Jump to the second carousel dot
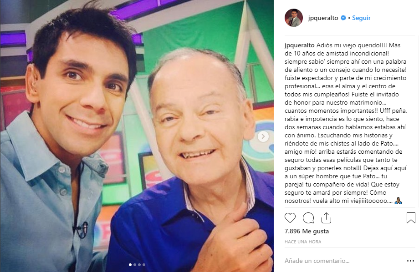 (135, 265)
